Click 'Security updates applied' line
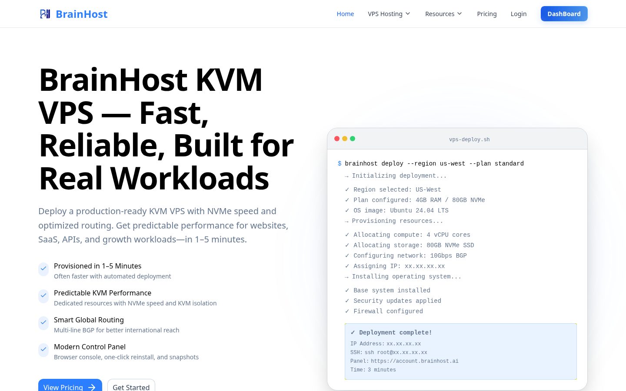Viewport: 626px width, 391px height. point(393,301)
